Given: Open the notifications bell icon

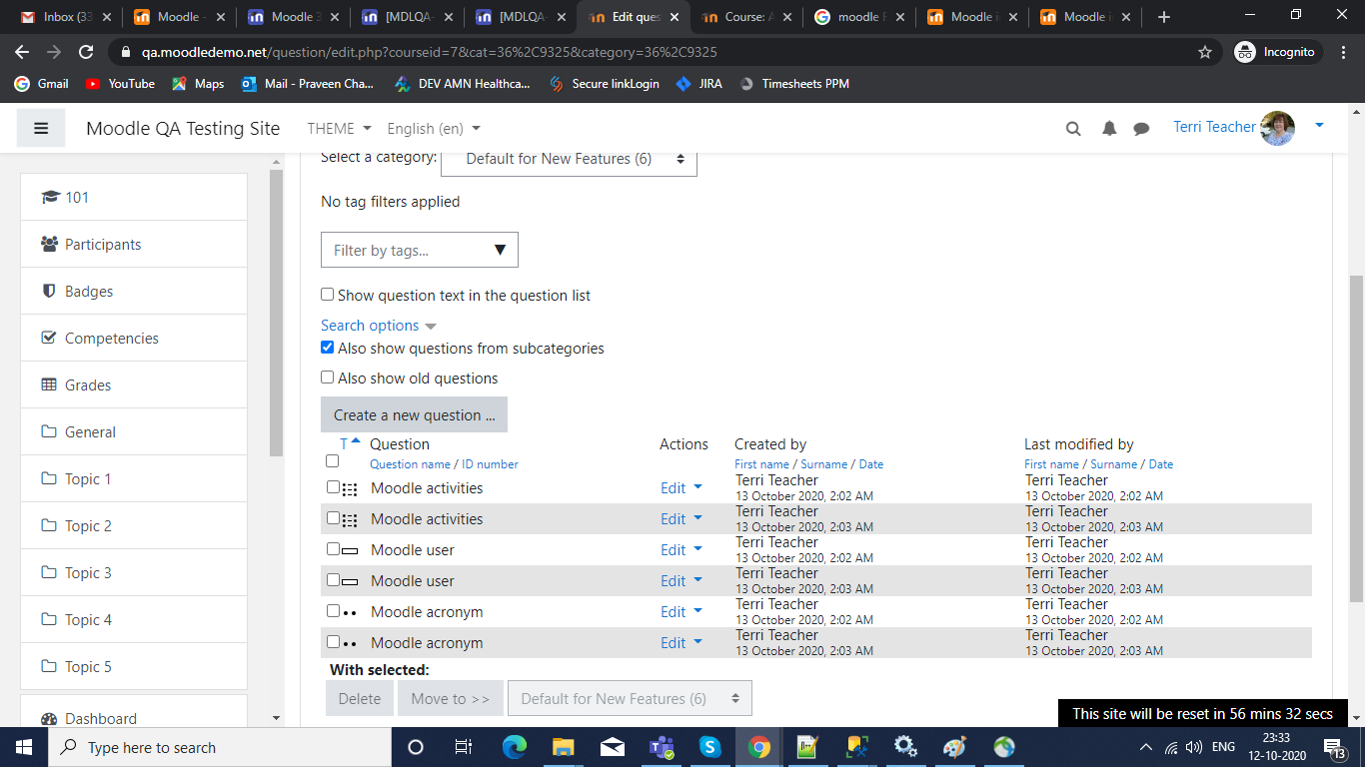Looking at the screenshot, I should coord(1109,128).
